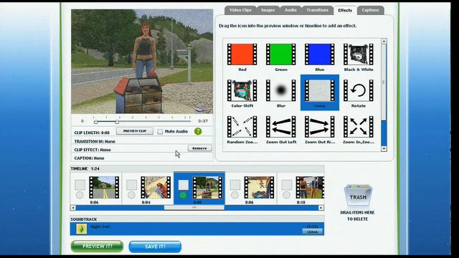Select the Green effect icon
The height and width of the screenshot is (258, 459).
280,54
